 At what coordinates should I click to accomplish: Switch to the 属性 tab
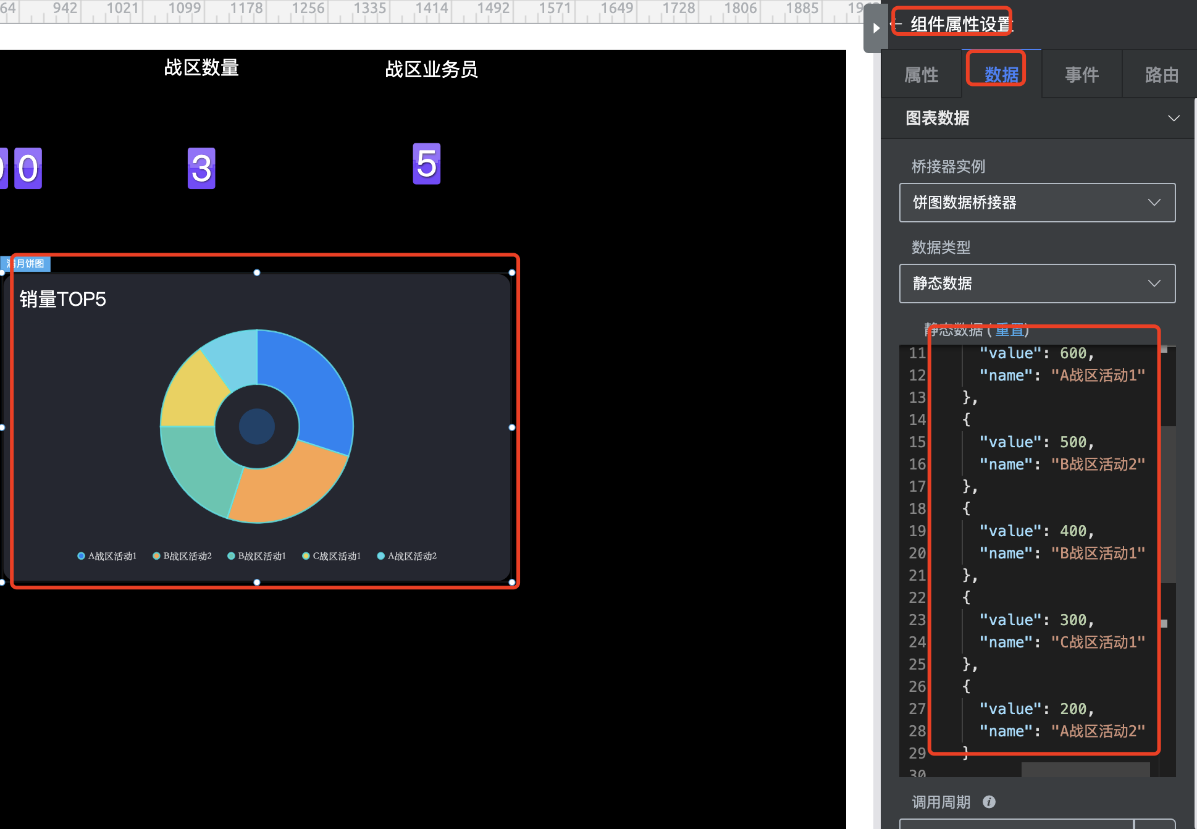921,75
